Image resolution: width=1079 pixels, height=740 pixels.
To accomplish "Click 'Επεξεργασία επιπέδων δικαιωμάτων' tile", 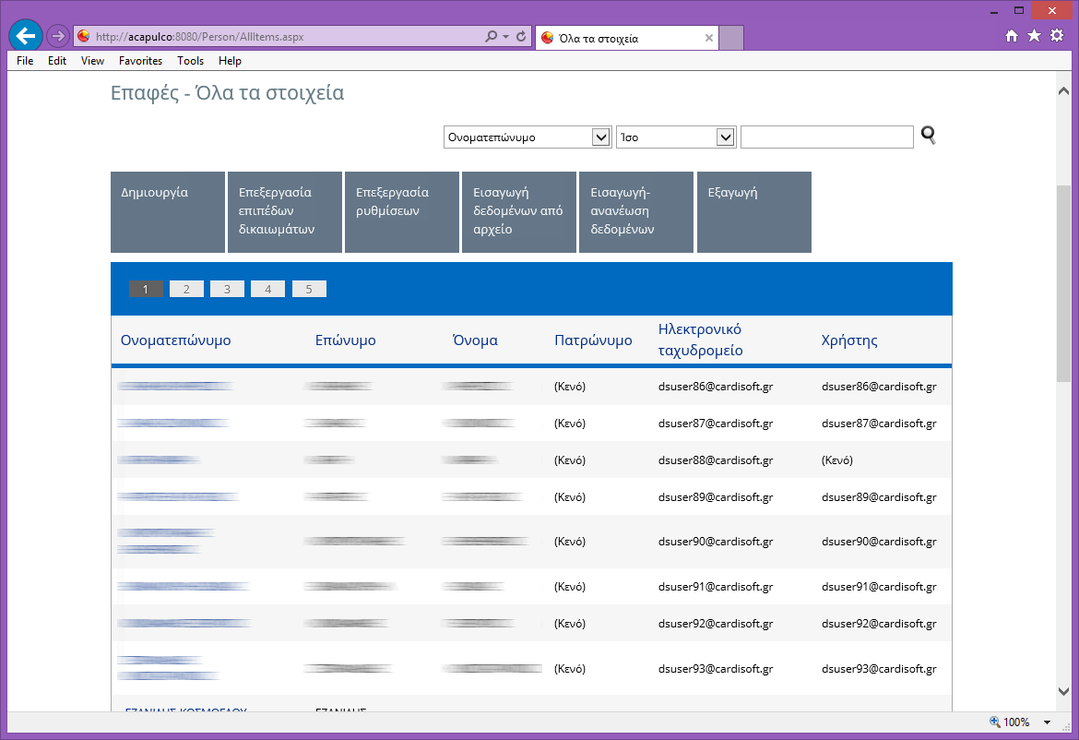I will pos(285,212).
